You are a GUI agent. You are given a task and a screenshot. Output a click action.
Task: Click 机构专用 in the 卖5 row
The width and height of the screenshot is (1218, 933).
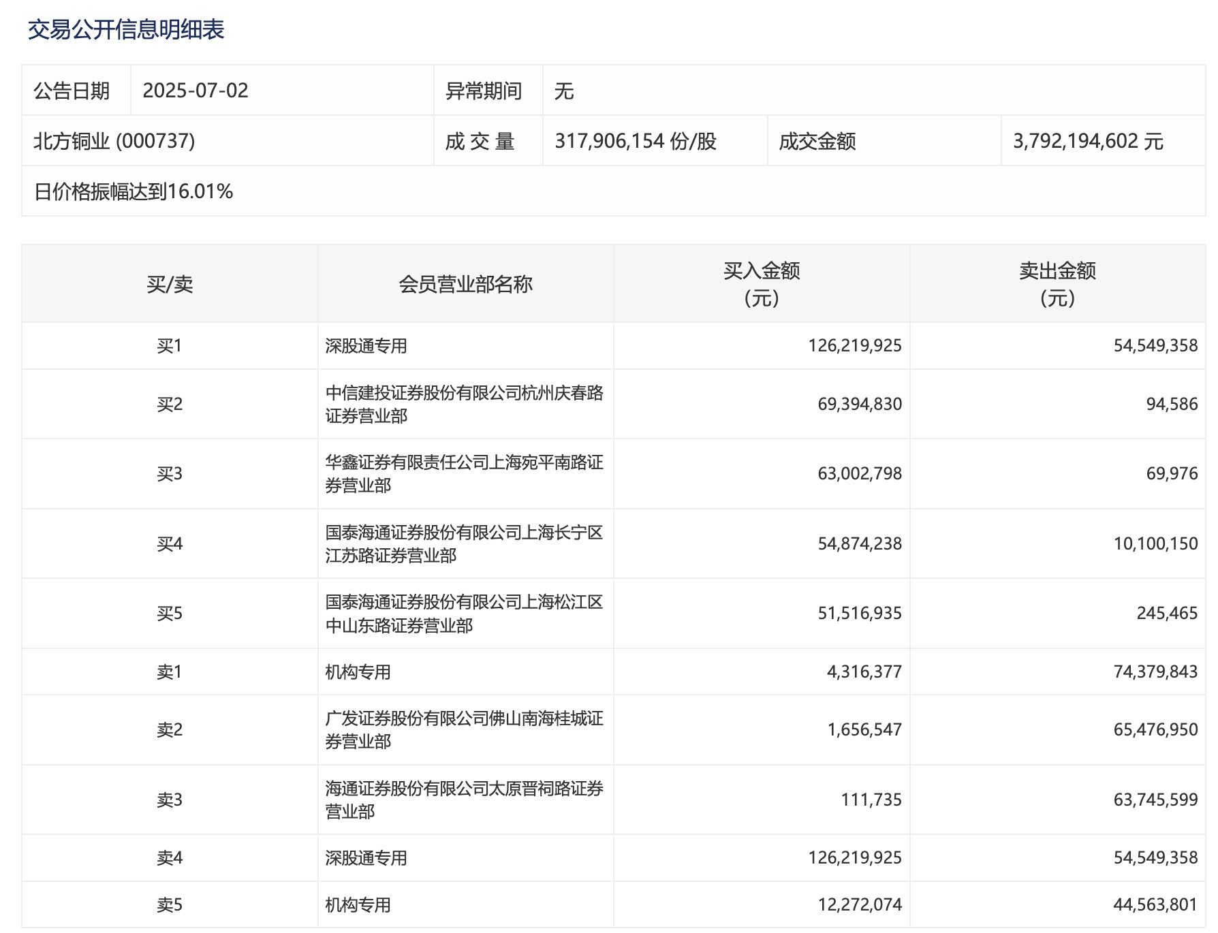358,905
